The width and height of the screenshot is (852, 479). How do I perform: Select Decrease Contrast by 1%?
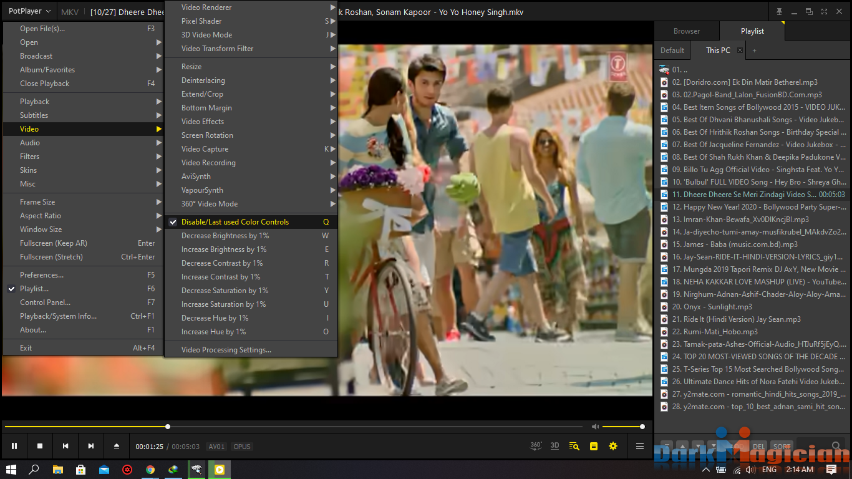251,263
